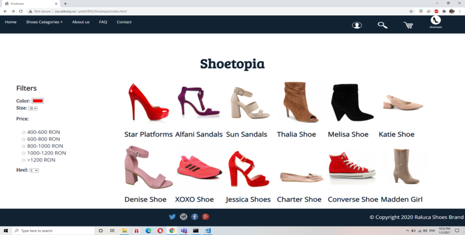
Task: Select the 800-1000 RON price option
Action: point(23,146)
